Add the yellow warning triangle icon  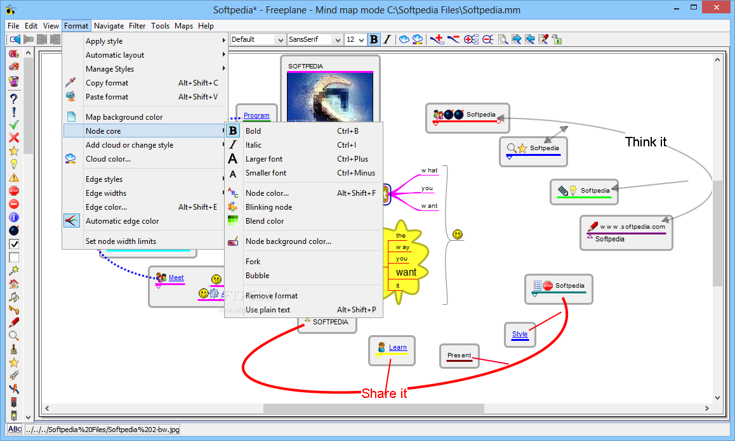click(14, 177)
